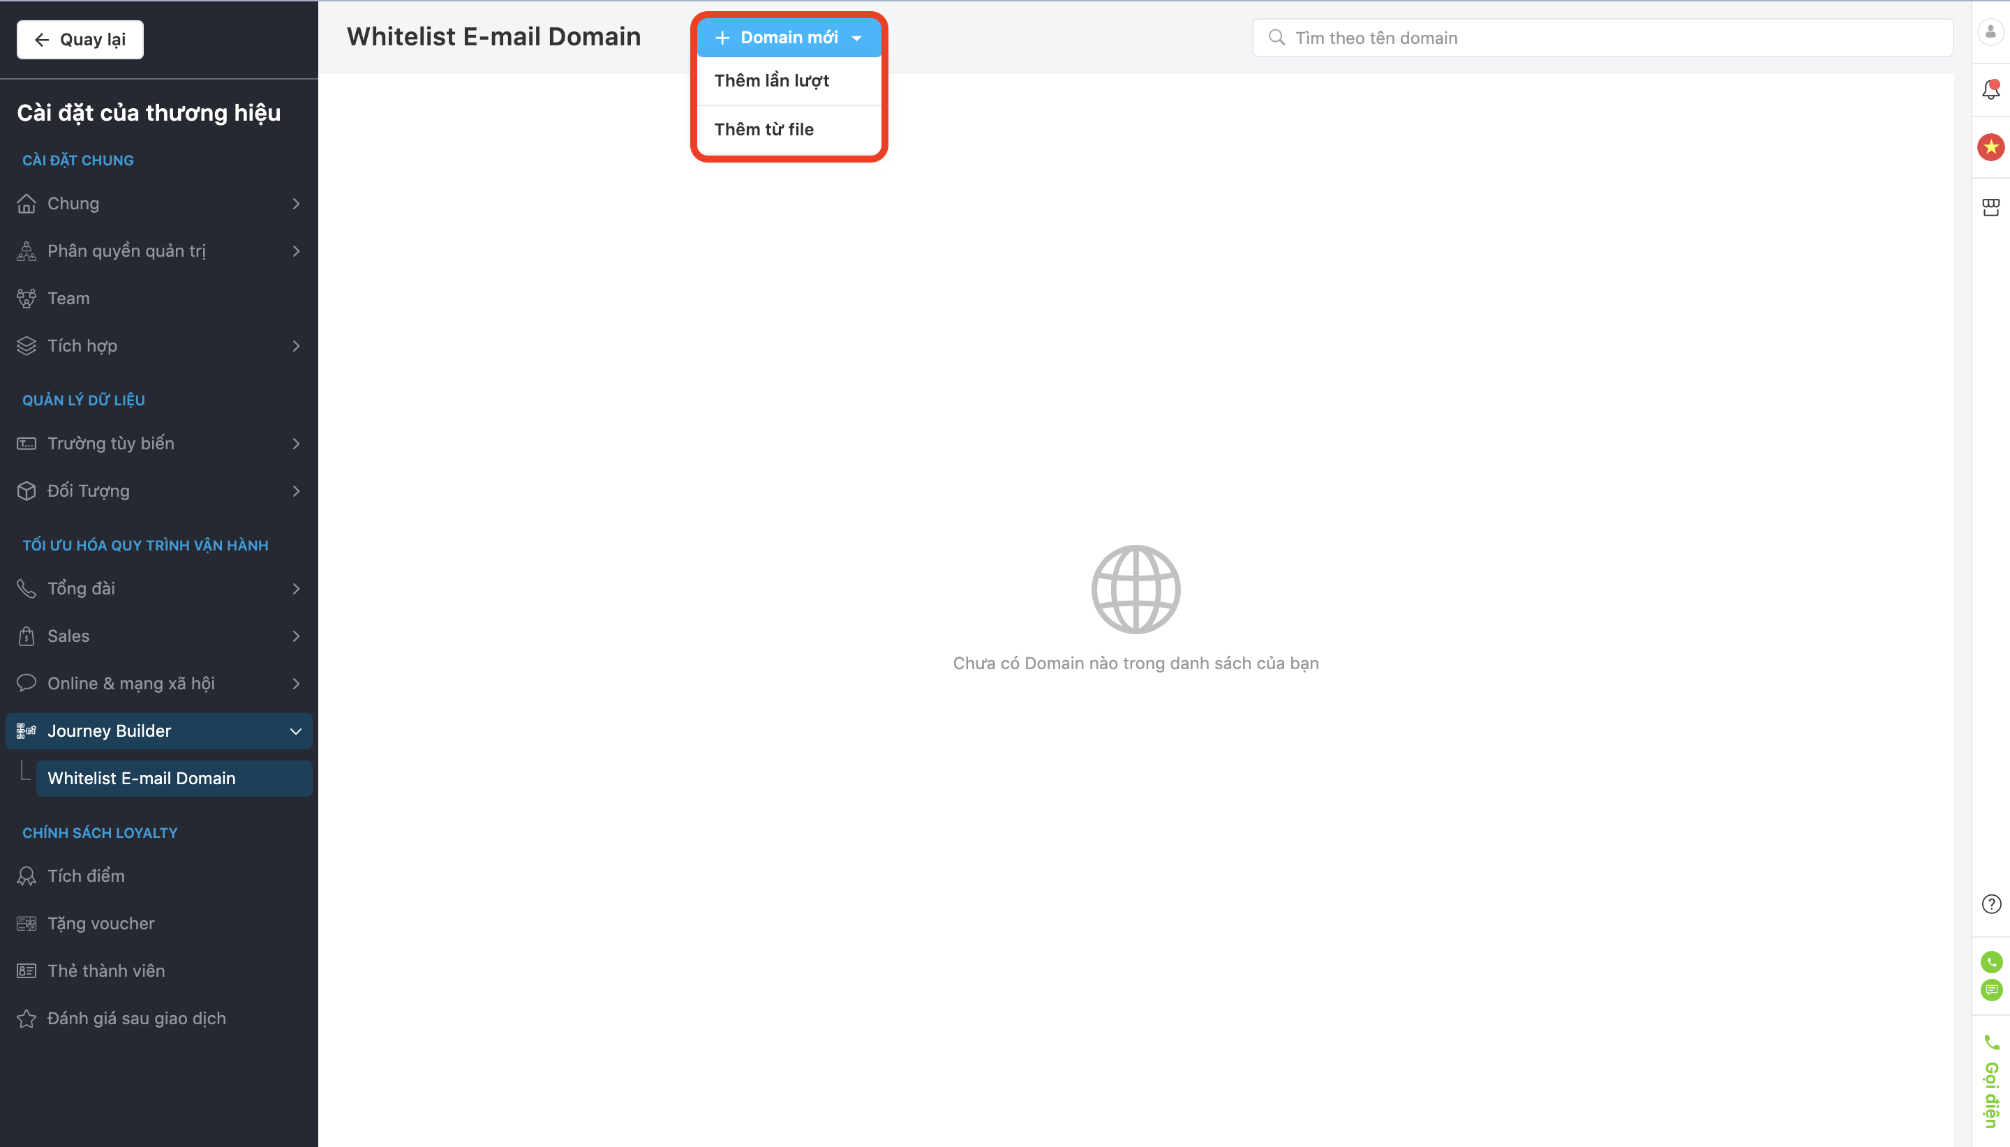This screenshot has width=2010, height=1147.
Task: Click the notification bell icon
Action: [x=1990, y=89]
